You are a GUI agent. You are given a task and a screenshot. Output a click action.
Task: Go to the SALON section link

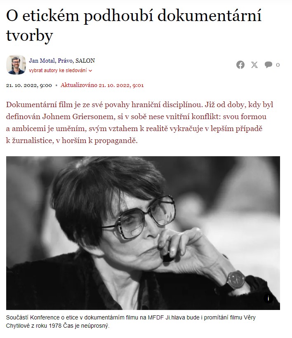(85, 61)
